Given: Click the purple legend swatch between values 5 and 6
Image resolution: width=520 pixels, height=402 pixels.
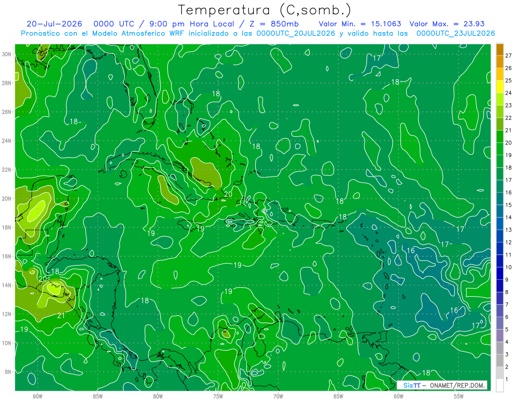Looking at the screenshot, I should (500, 323).
